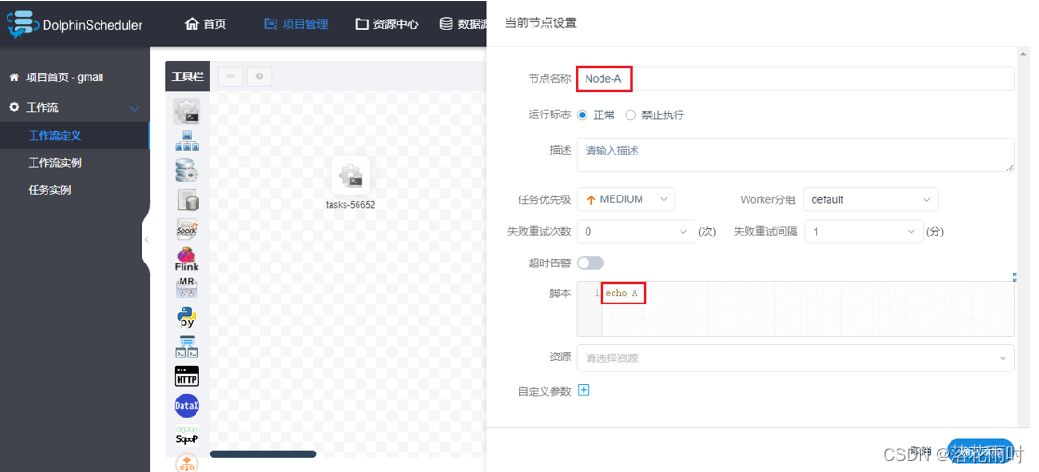The image size is (1039, 472).
Task: Open the 资源中心 nav tab
Action: click(387, 24)
